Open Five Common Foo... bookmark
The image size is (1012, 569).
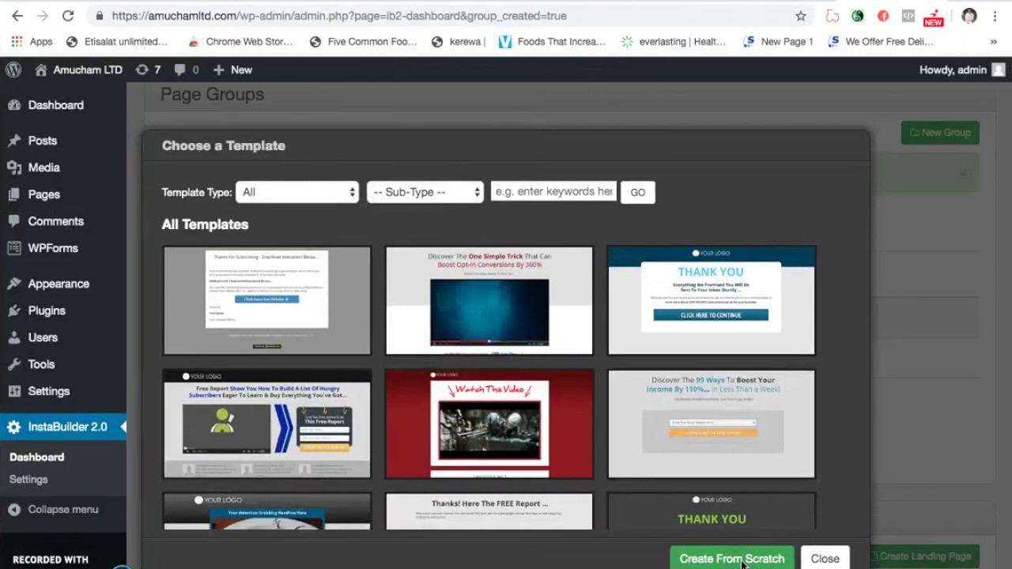[364, 42]
